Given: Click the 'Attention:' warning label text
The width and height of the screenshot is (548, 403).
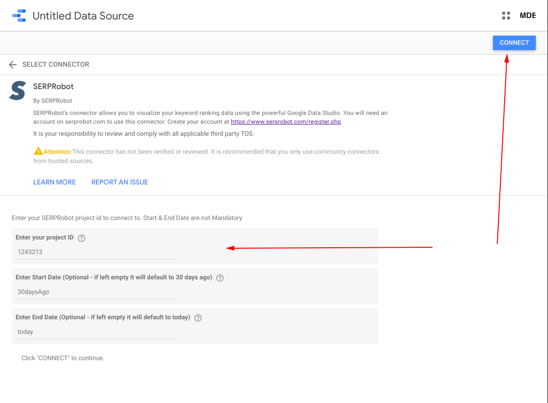Looking at the screenshot, I should [57, 151].
